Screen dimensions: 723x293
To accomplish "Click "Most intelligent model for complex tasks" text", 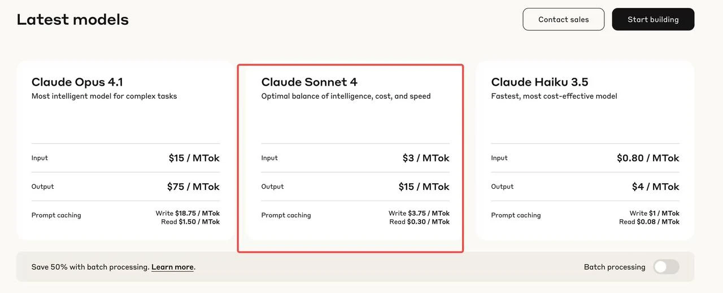I will click(104, 96).
